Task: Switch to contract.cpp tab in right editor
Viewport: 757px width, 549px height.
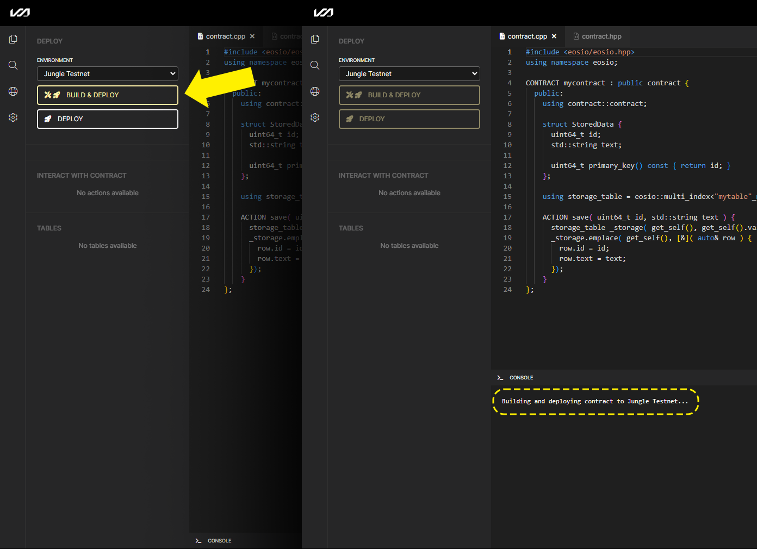Action: 527,36
